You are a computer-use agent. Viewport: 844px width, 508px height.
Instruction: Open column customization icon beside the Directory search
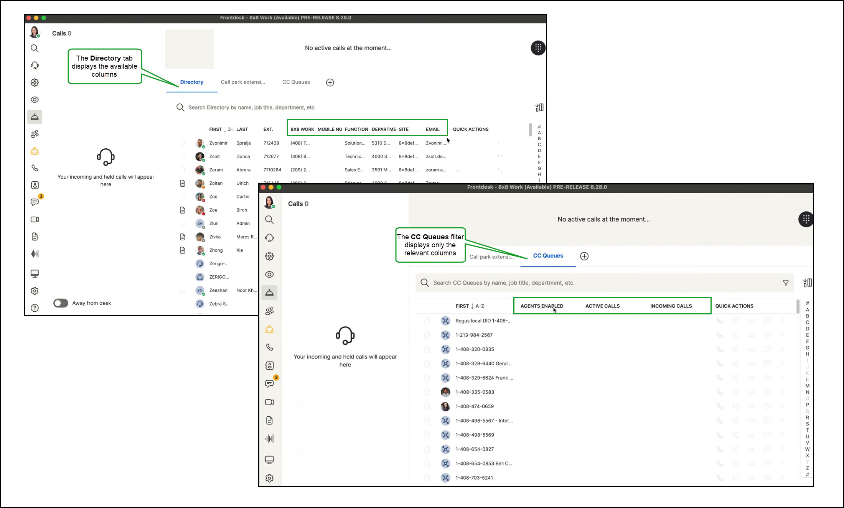[x=539, y=107]
